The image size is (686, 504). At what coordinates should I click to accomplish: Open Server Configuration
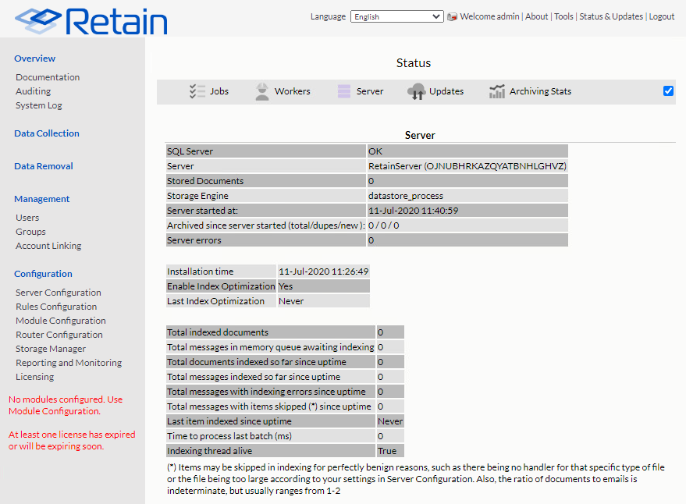[x=59, y=293]
